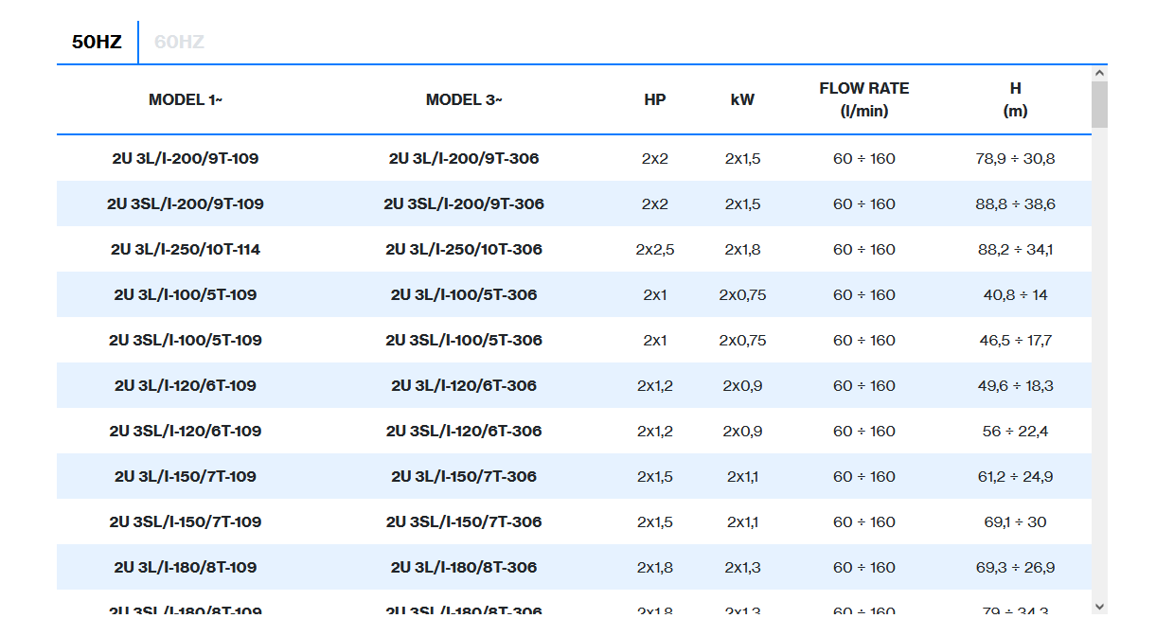This screenshot has height=636, width=1156.
Task: Click the 40,8 ÷ 14 head value
Action: (1015, 294)
